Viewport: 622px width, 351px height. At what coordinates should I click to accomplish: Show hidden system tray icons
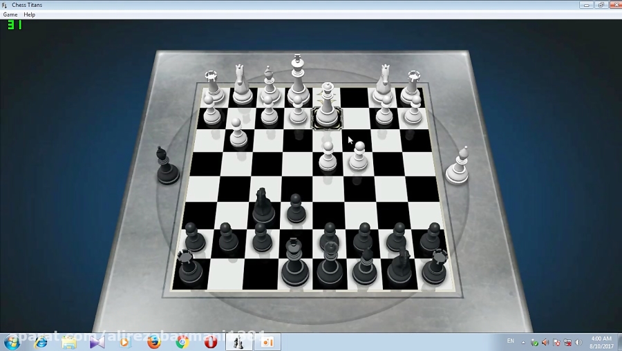click(x=524, y=342)
